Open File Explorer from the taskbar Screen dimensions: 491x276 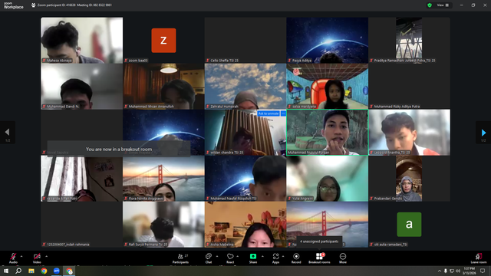coord(31,271)
